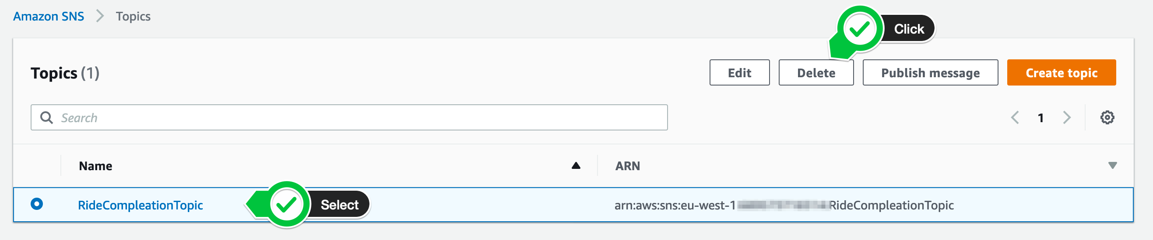Image resolution: width=1153 pixels, height=240 pixels.
Task: Click the orange Create topic button
Action: [x=1061, y=72]
